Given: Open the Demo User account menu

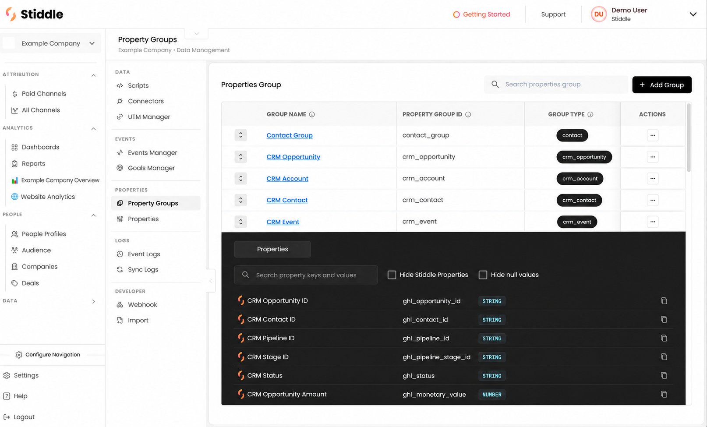Looking at the screenshot, I should pos(644,14).
